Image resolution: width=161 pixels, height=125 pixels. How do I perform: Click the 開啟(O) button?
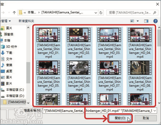120,118
